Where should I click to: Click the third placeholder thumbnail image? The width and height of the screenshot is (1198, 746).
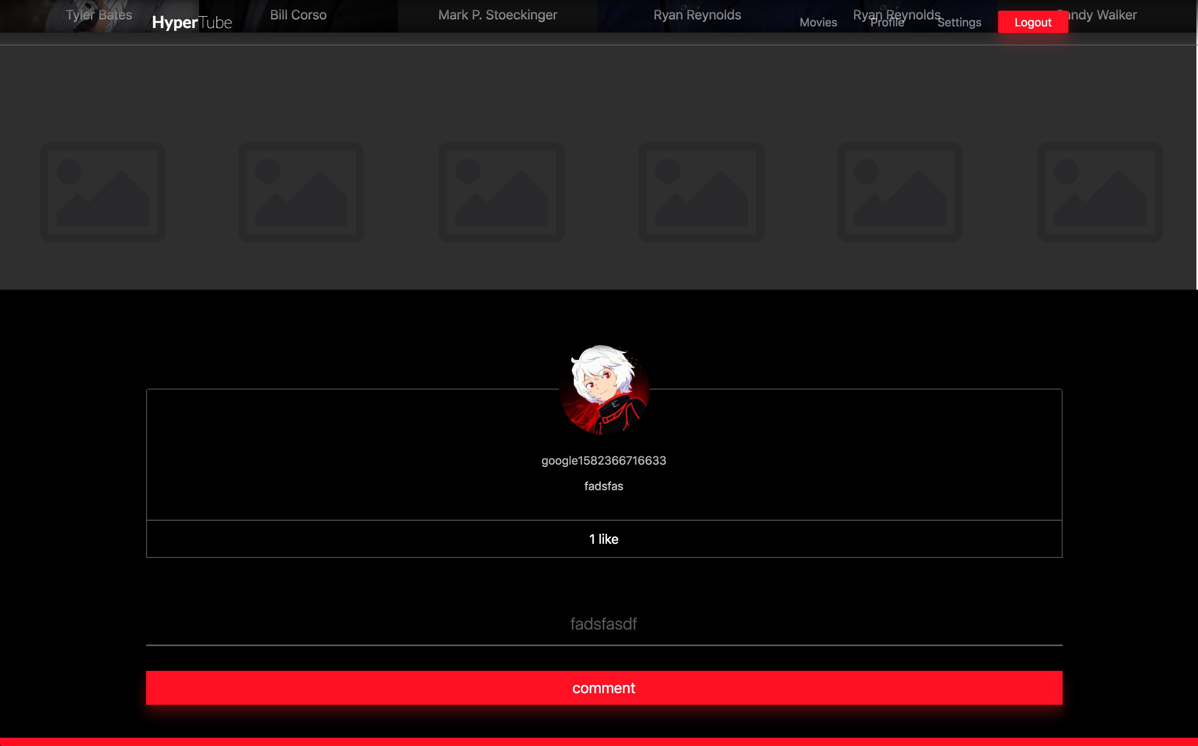[x=500, y=189]
